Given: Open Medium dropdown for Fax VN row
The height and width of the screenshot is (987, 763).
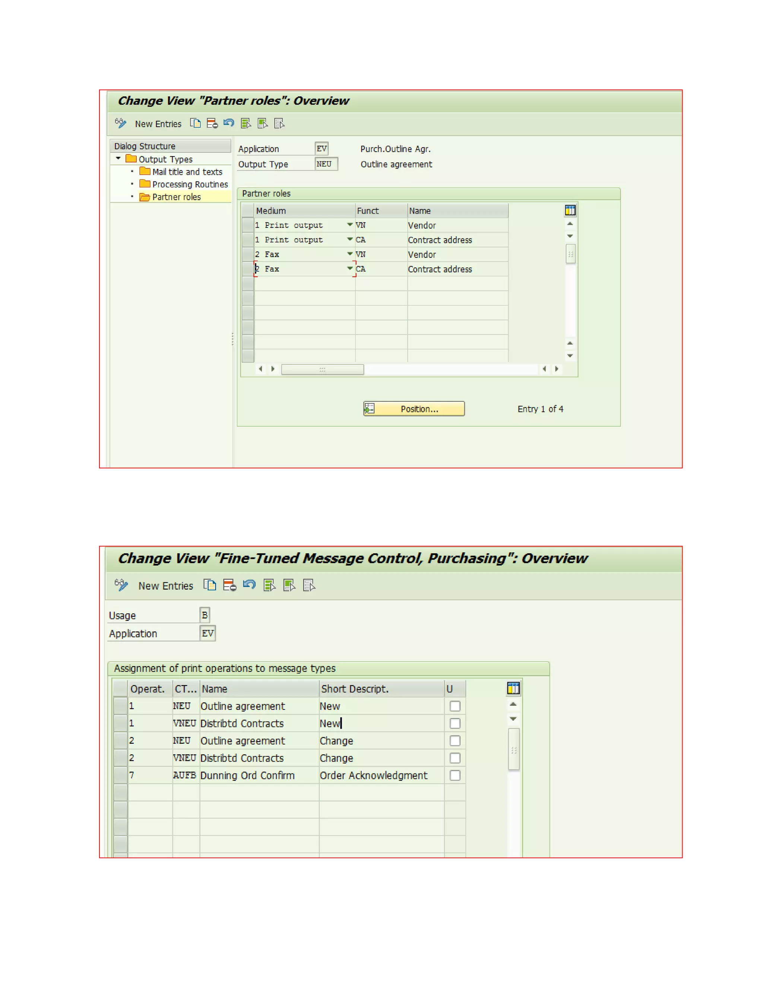Looking at the screenshot, I should (x=350, y=254).
